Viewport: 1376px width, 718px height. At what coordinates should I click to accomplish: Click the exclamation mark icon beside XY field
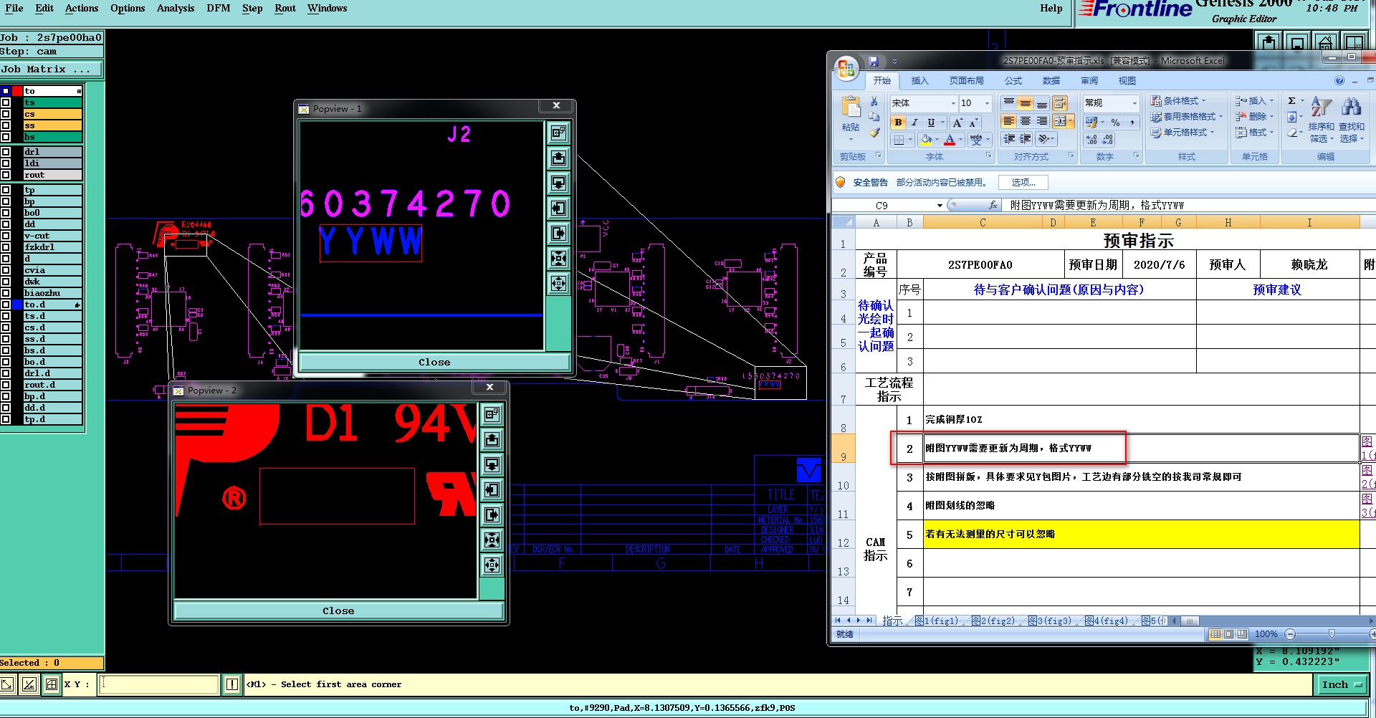tap(232, 684)
